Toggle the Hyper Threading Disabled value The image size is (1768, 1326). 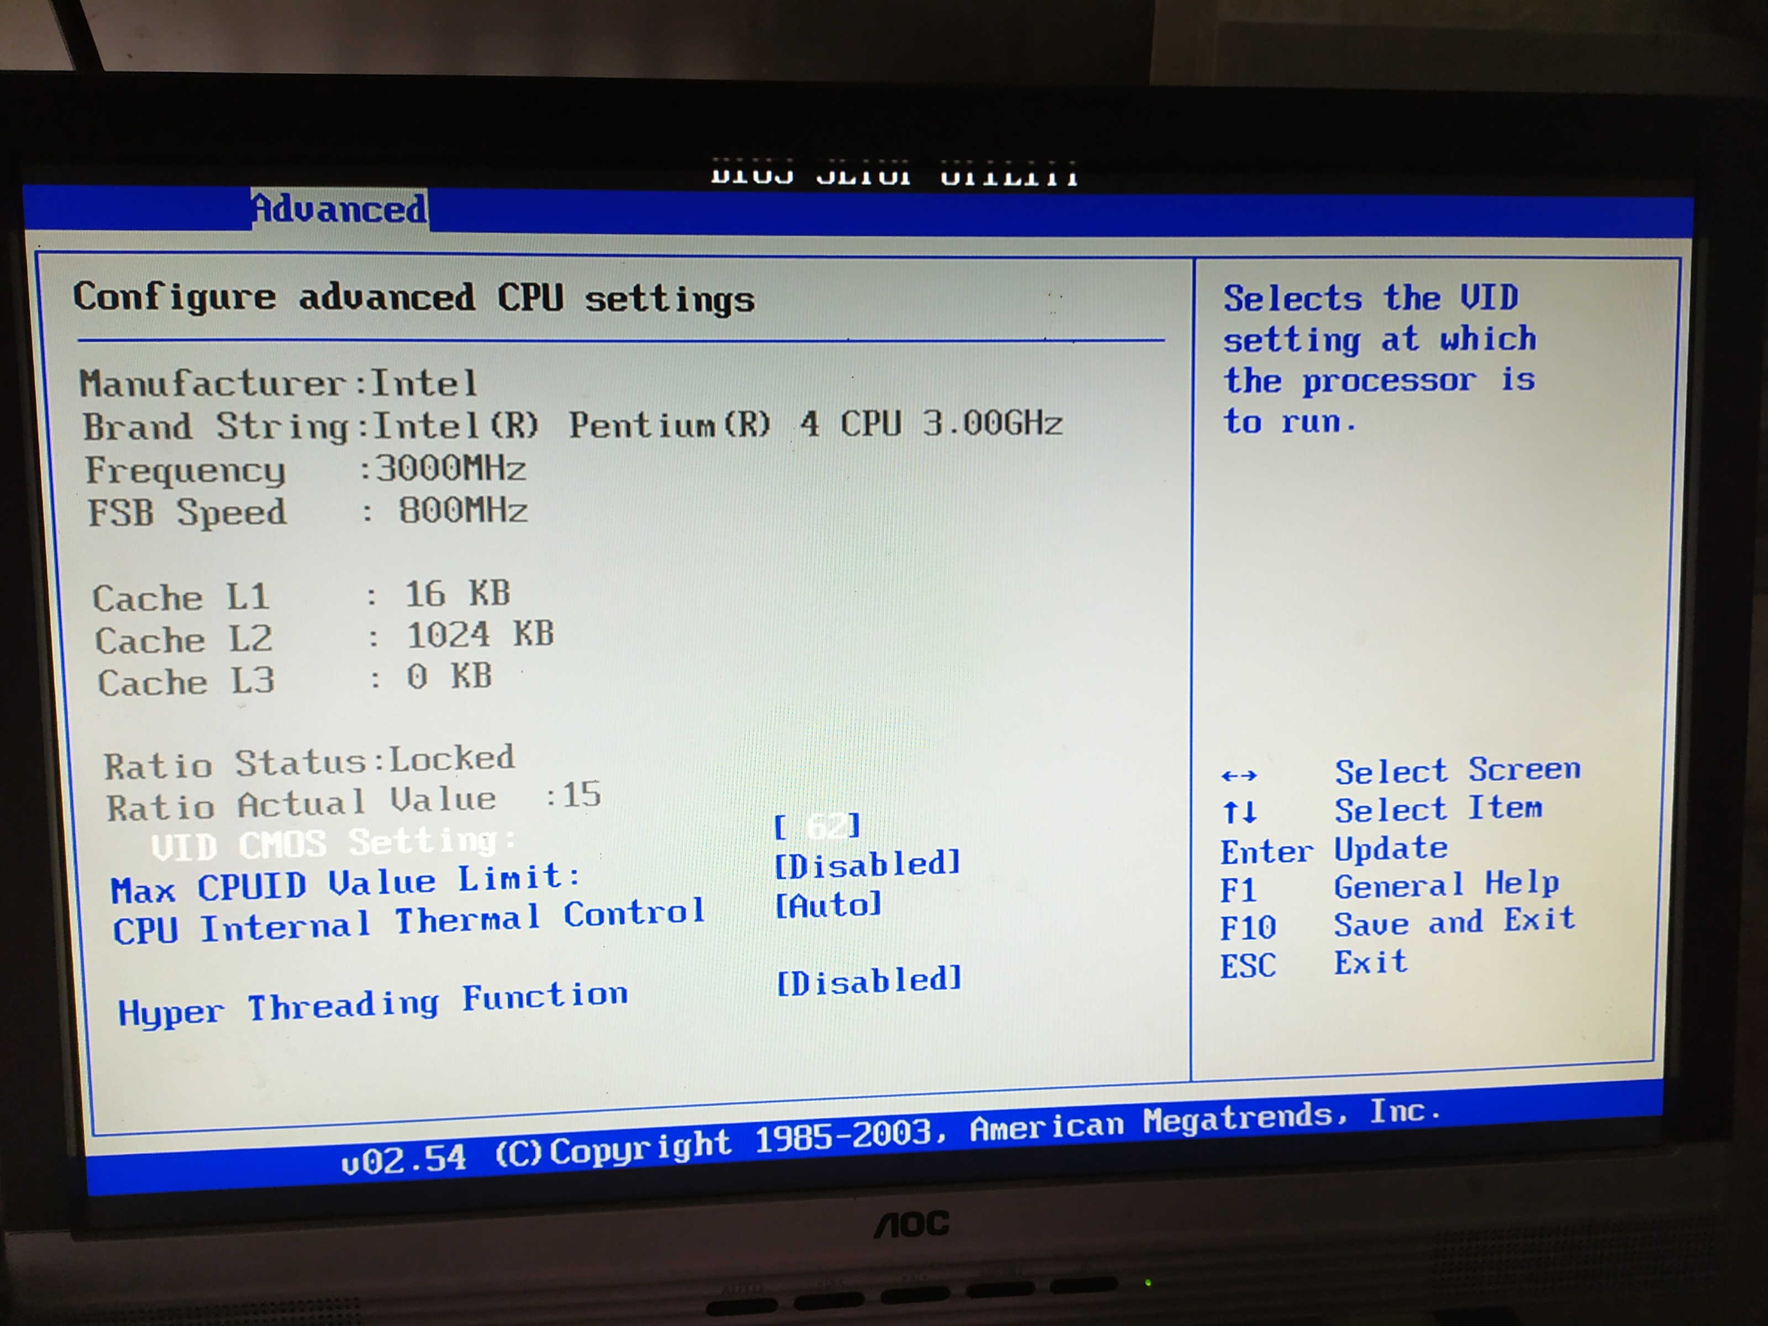click(x=870, y=981)
